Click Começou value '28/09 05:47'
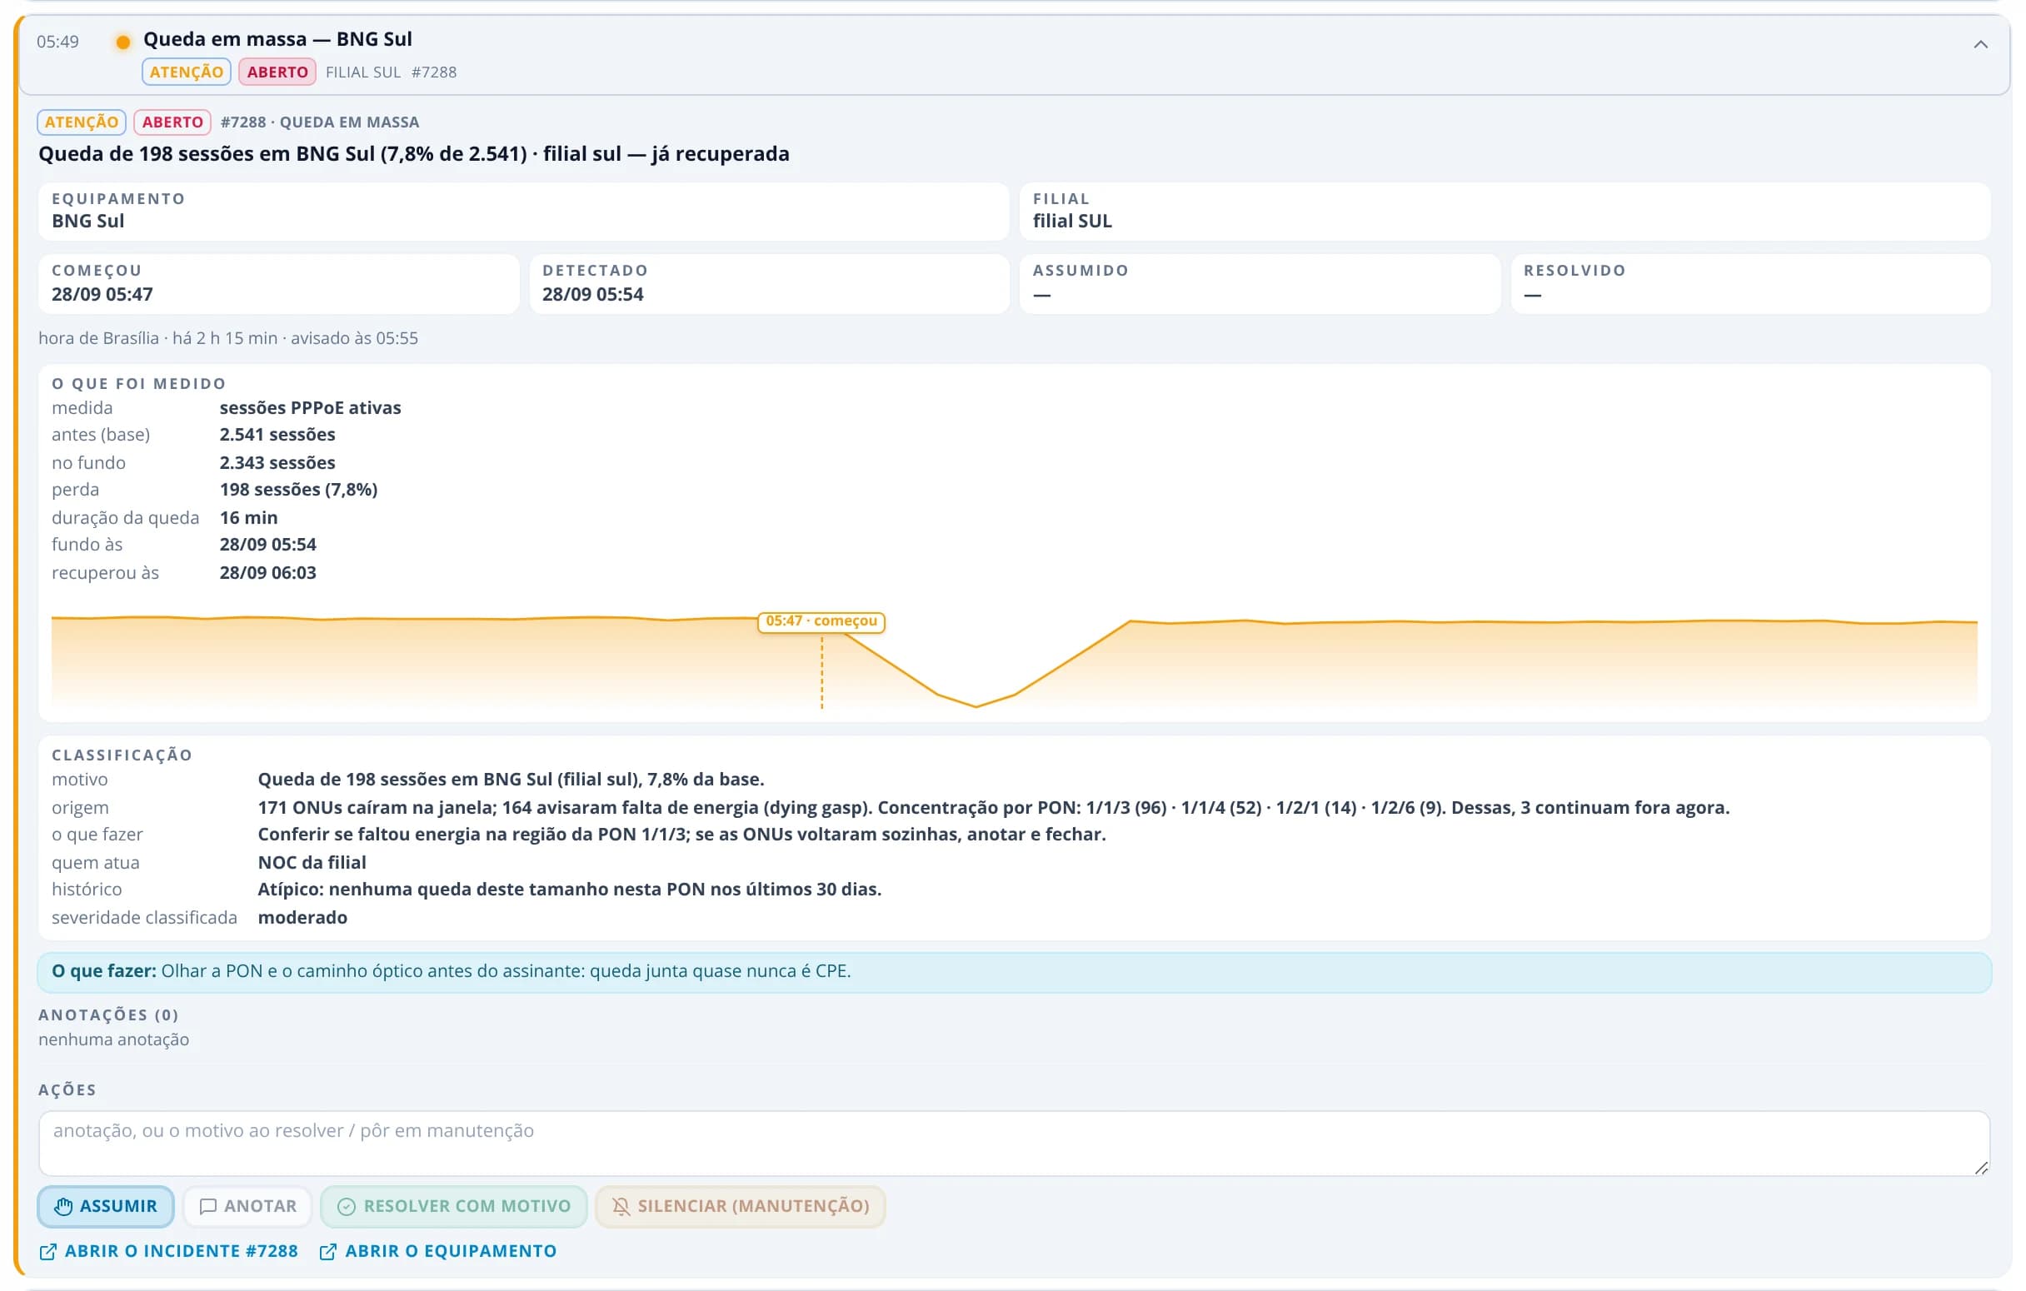The image size is (2026, 1291). click(102, 294)
